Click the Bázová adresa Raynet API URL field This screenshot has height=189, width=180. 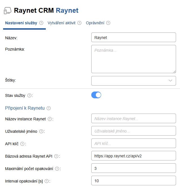(x=134, y=156)
